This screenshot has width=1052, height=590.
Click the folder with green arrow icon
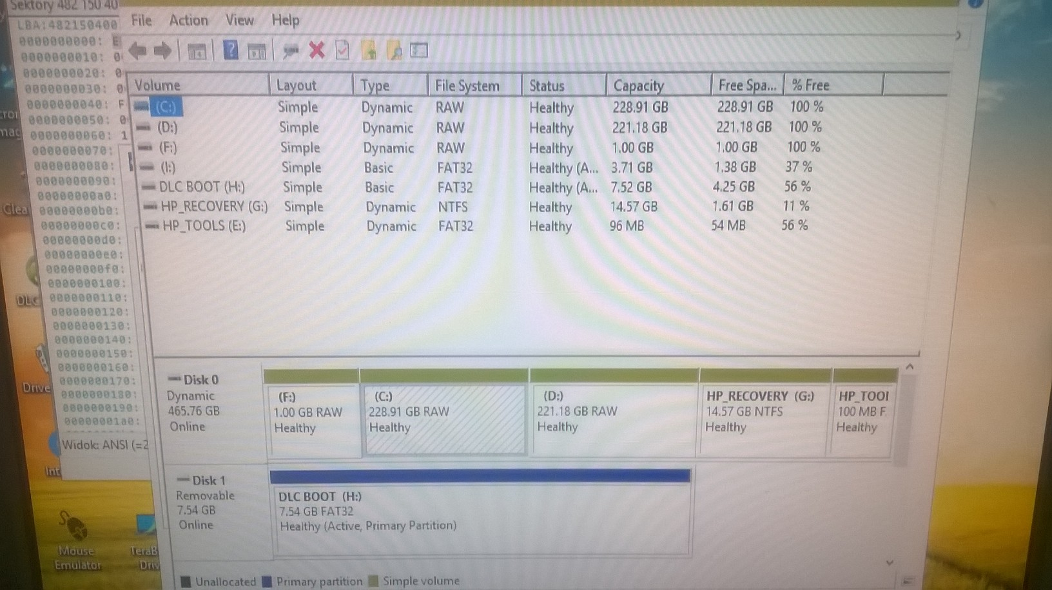369,50
